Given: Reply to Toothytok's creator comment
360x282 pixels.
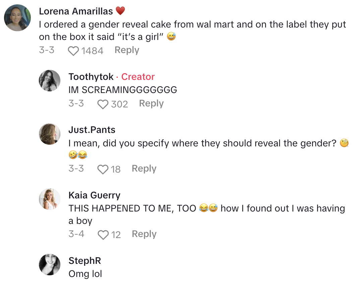Looking at the screenshot, I should [151, 103].
